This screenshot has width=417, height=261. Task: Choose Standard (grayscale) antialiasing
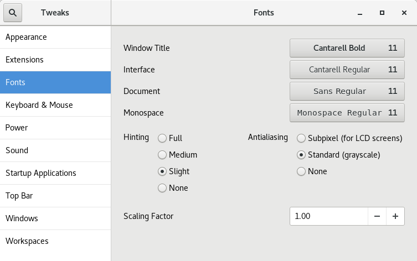coord(301,155)
